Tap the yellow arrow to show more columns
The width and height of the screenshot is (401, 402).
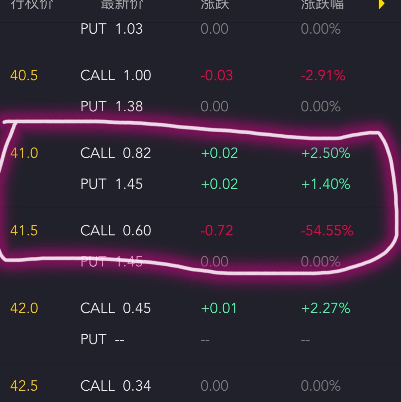coord(382,4)
